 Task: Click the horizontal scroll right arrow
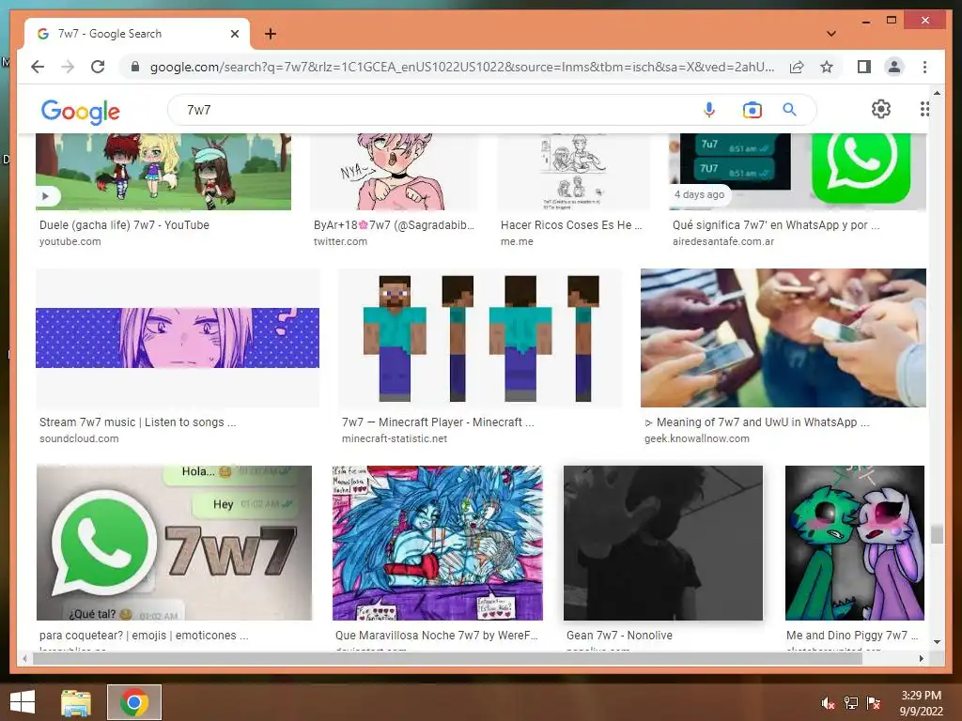pyautogui.click(x=921, y=658)
